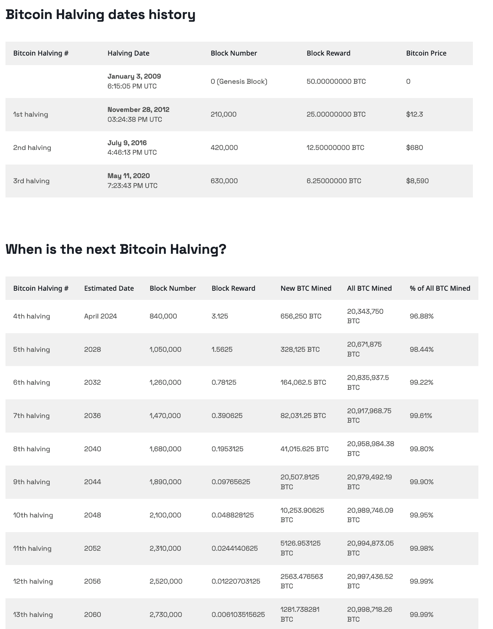Image resolution: width=493 pixels, height=629 pixels.
Task: Select the "$680" Bitcoin price cell
Action: click(414, 148)
